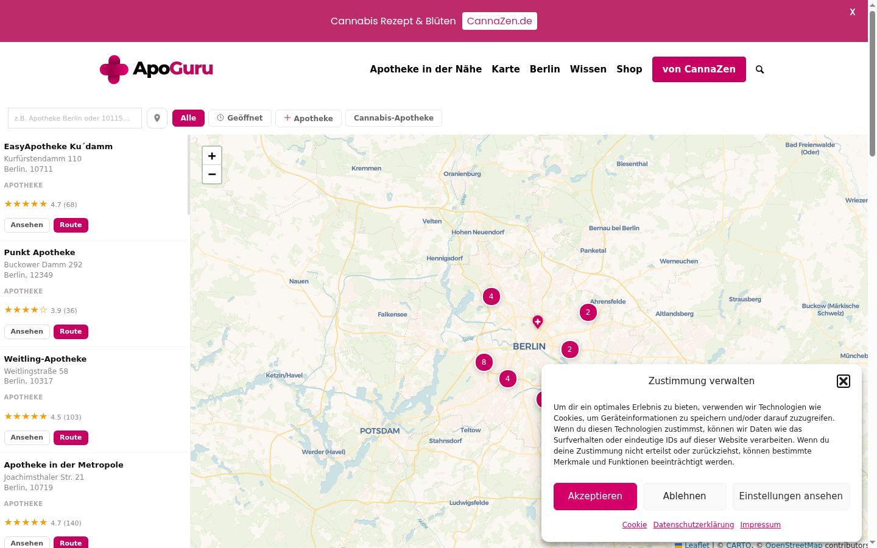Open cluster marker 2 near Ahrensfelde

(588, 312)
